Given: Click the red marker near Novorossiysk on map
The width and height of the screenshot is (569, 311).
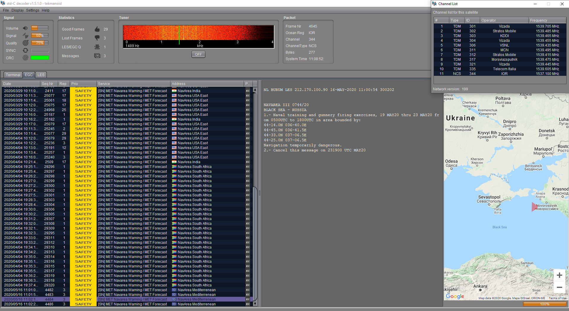Looking at the screenshot, I should 534,207.
